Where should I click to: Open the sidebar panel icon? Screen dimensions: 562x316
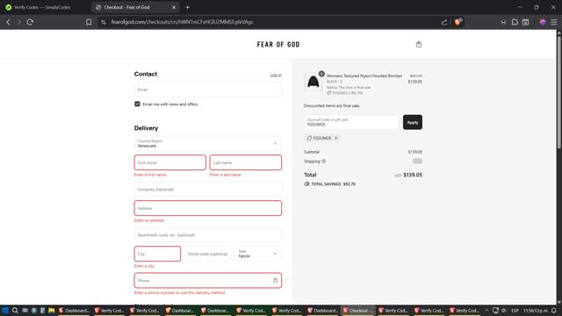click(525, 22)
